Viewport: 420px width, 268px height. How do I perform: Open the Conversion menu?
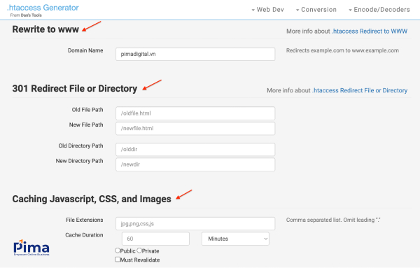click(316, 10)
